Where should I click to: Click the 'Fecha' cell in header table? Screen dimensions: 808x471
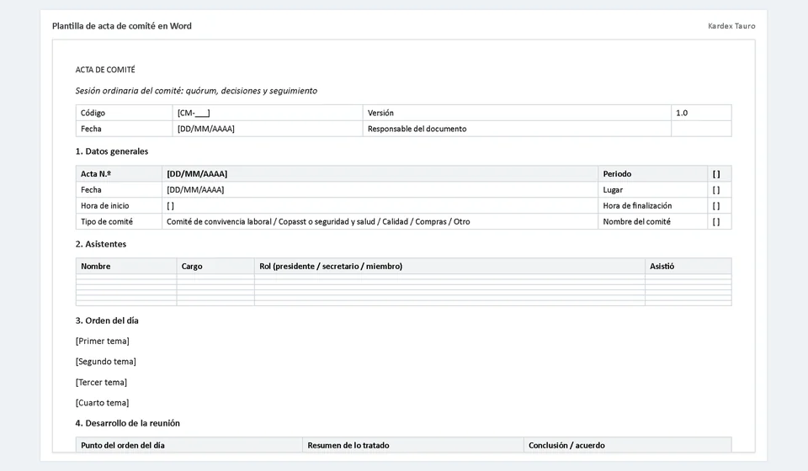(125, 129)
